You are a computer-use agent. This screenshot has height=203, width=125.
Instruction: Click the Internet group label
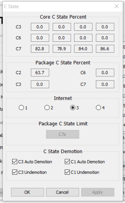pyautogui.click(x=63, y=98)
